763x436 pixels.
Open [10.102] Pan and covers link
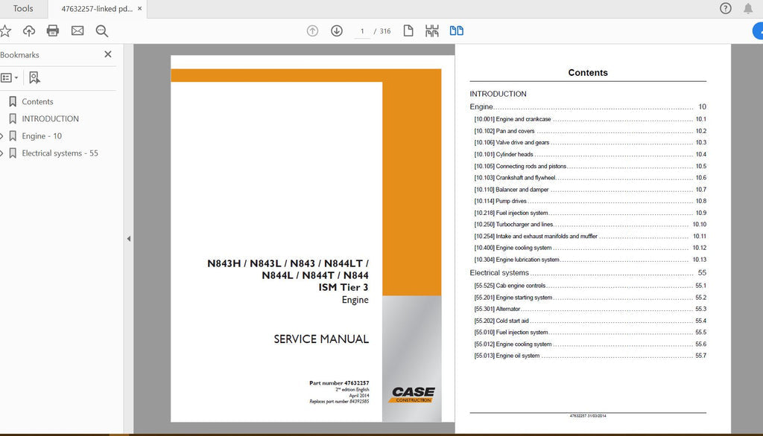[590, 131]
